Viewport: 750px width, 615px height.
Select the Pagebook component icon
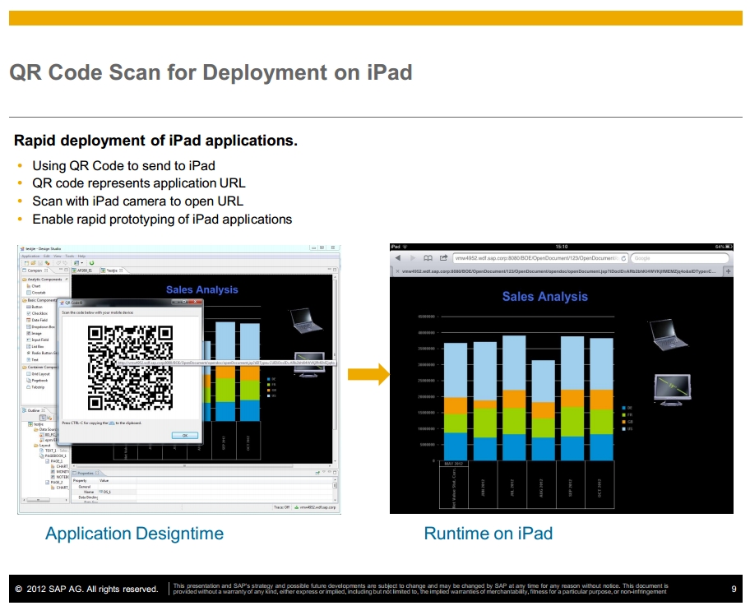29,381
